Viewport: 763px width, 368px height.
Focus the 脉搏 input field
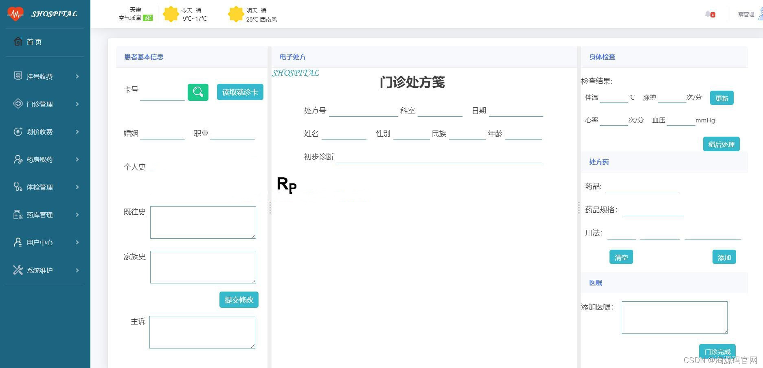tap(672, 98)
